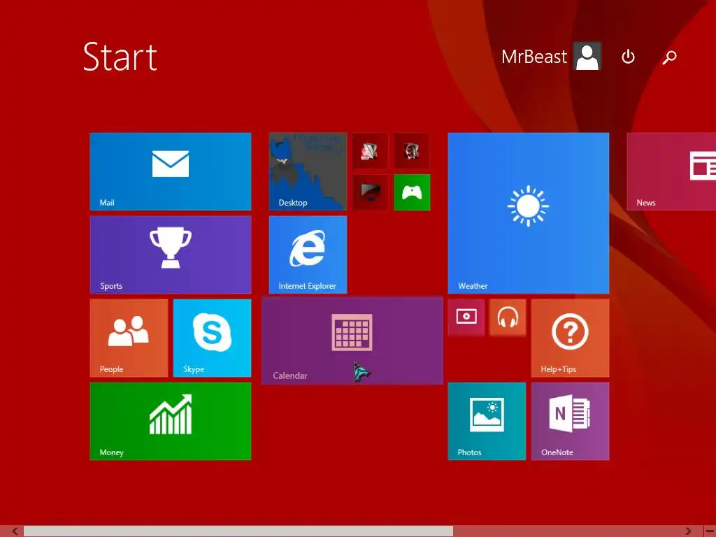Click the scrollbar left arrow
The image size is (716, 537).
click(x=15, y=531)
